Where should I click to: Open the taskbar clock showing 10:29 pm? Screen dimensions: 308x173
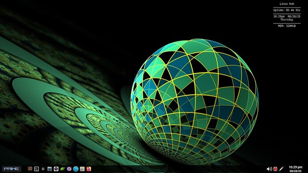(296, 169)
